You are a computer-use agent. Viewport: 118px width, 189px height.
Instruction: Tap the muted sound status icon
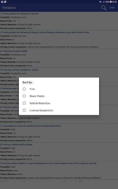[x=100, y=2]
